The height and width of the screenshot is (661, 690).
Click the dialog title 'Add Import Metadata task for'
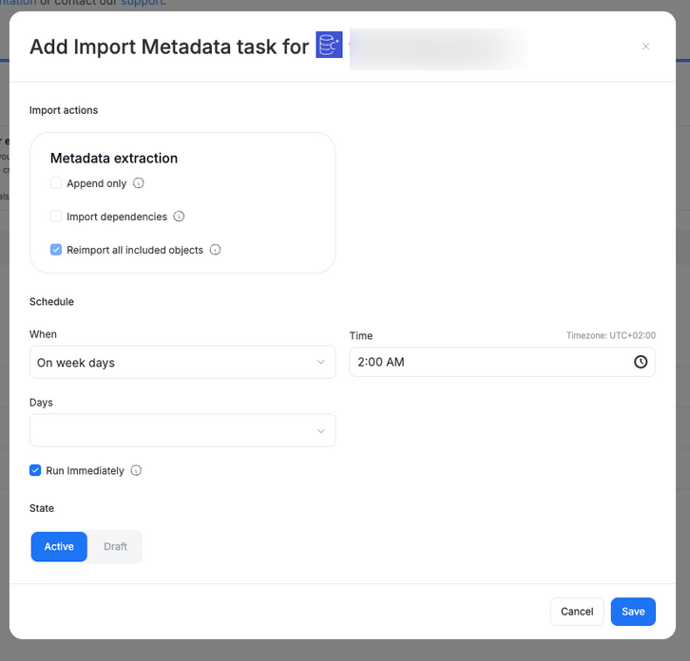[169, 47]
